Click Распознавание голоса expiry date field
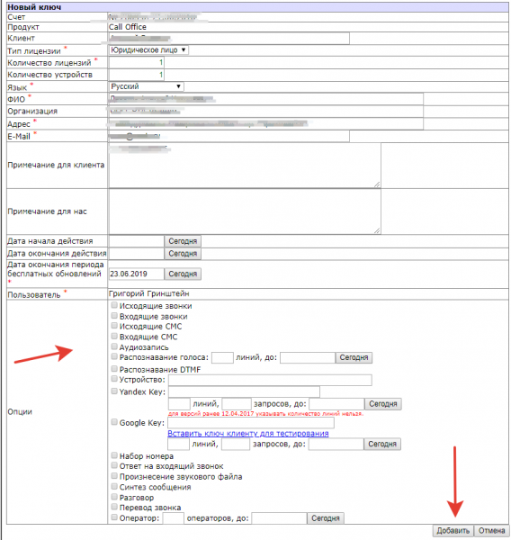Image resolution: width=511 pixels, height=540 pixels. pos(308,357)
